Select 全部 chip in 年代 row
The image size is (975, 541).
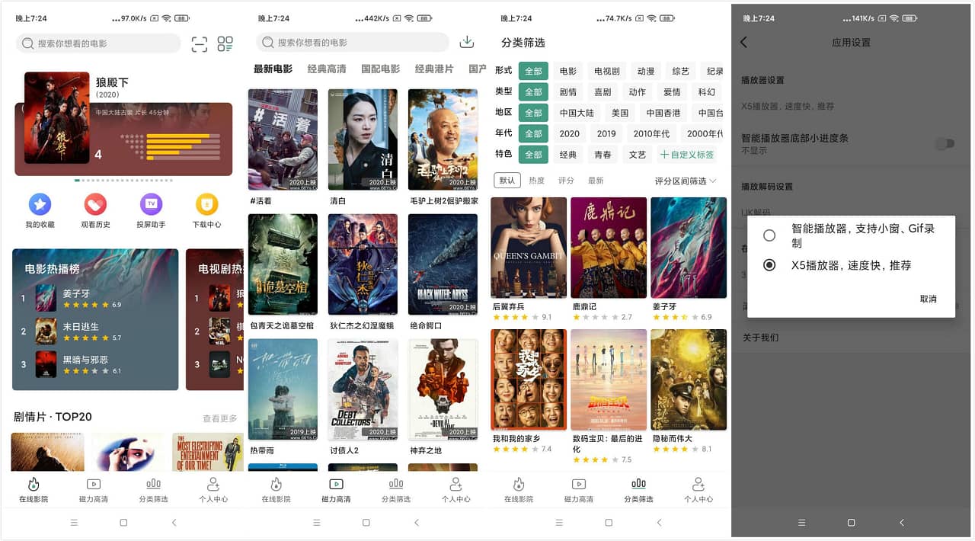point(533,133)
